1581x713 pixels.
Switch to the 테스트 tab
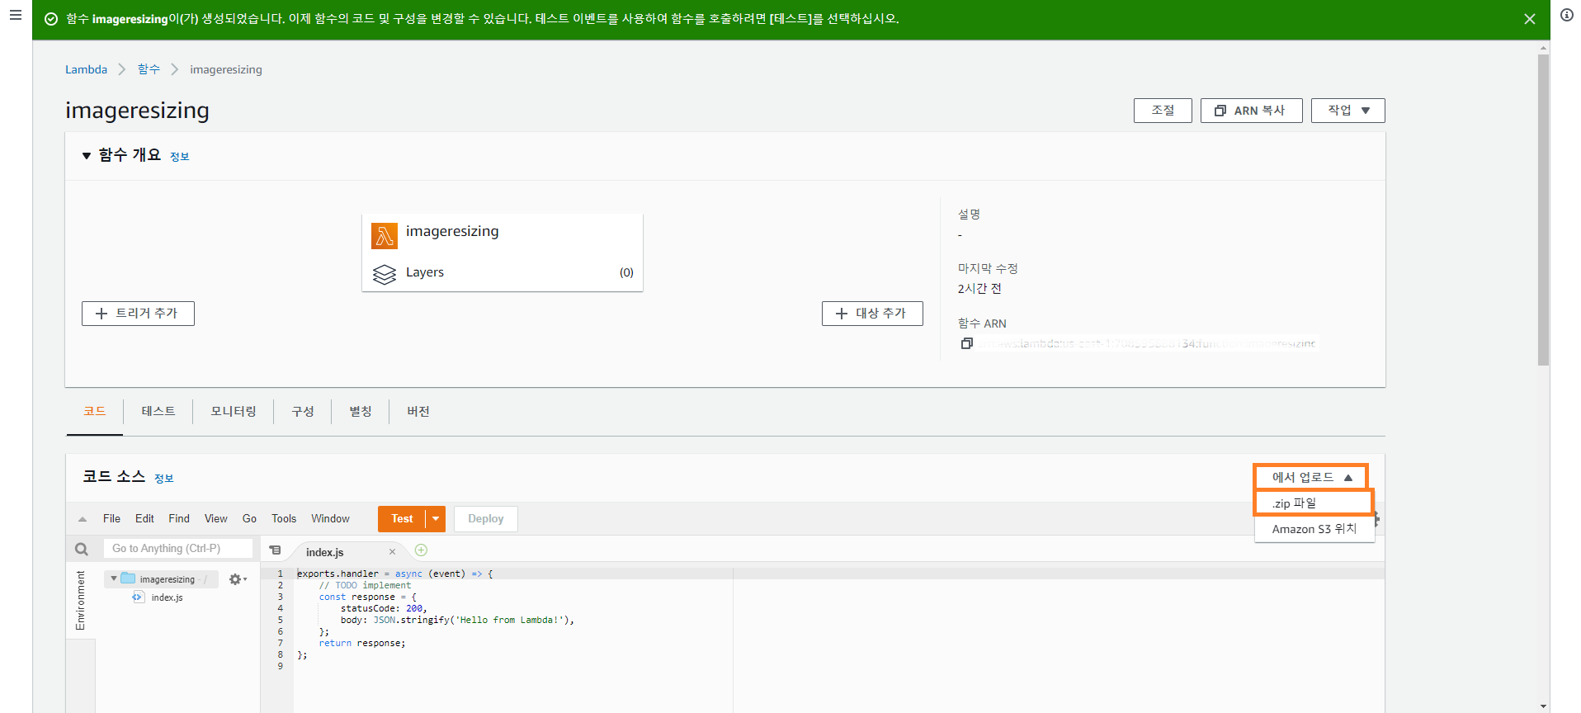158,411
